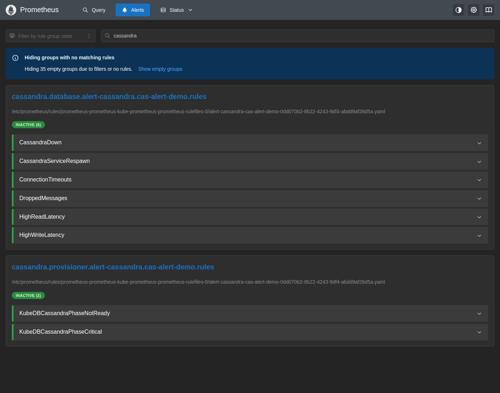This screenshot has width=500, height=393.
Task: Click the Prometheus flame logo
Action: coord(11,10)
